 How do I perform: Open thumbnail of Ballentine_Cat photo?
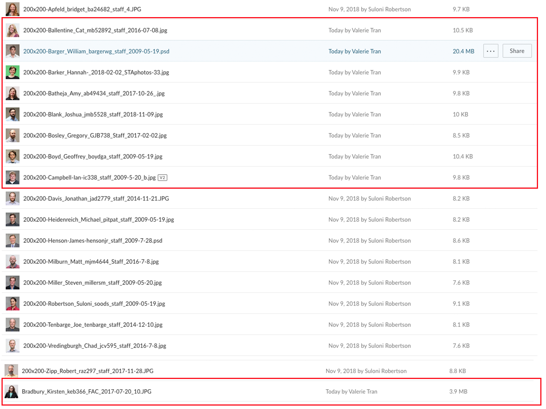tap(13, 30)
